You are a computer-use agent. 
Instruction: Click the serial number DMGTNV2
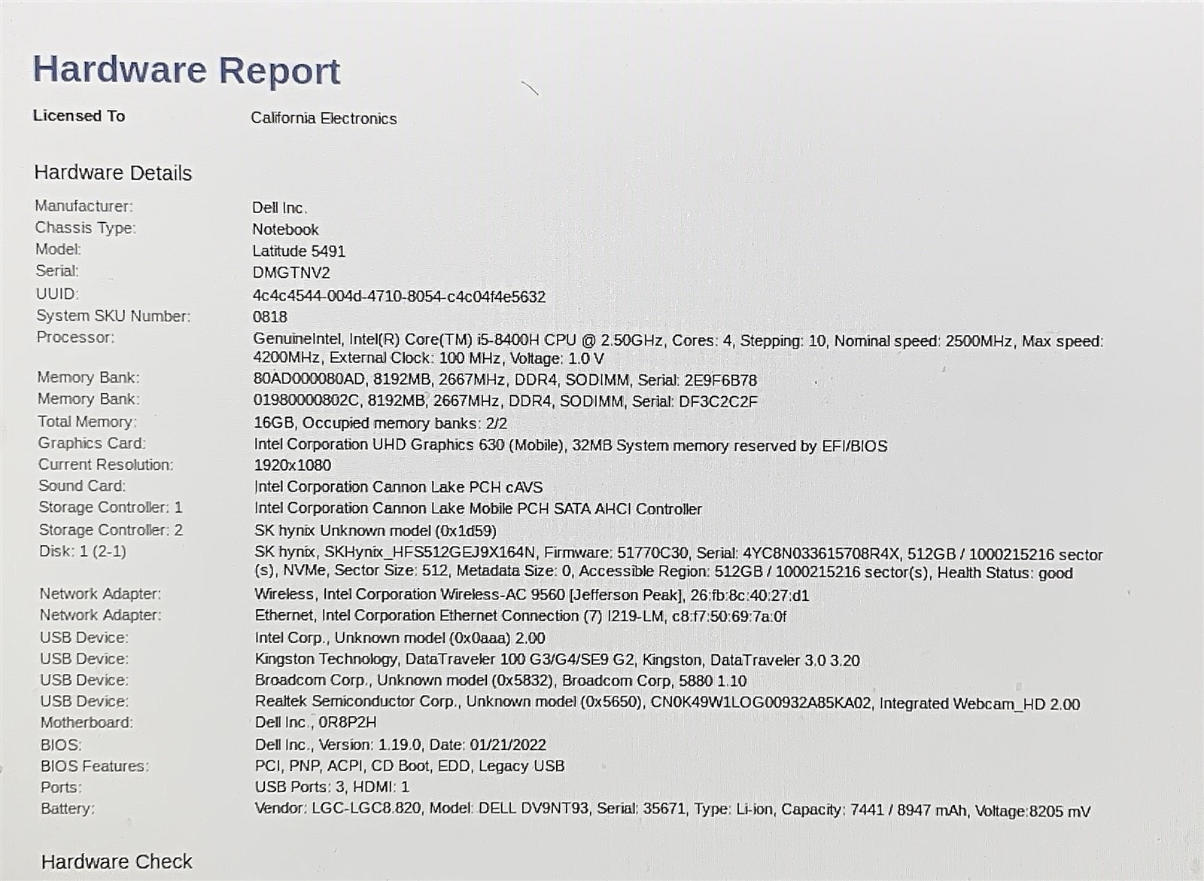291,273
